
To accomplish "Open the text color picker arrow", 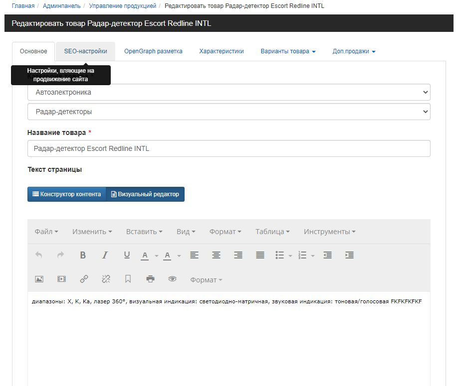I will [x=157, y=256].
